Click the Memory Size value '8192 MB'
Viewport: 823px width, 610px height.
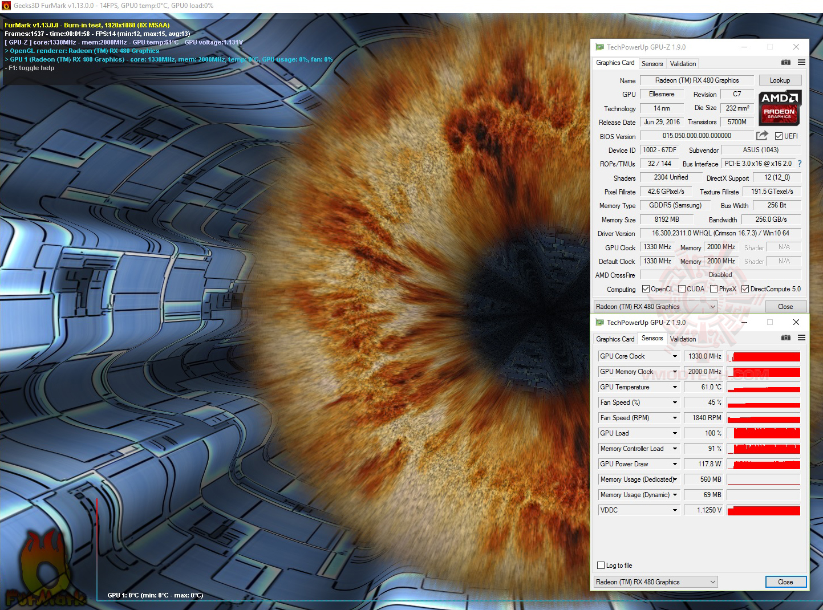[x=667, y=219]
